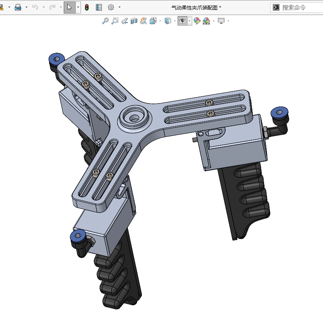Screen dimensions: 323x325
Task: Click the Previous View icon
Action: pos(125,21)
